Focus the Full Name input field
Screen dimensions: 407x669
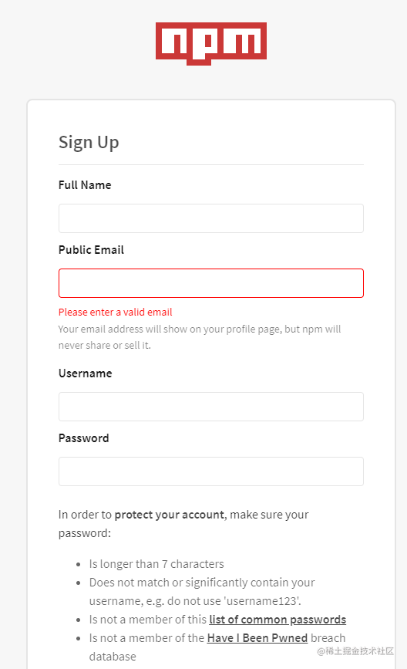[211, 218]
